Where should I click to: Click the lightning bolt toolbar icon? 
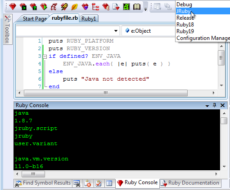tap(64, 7)
